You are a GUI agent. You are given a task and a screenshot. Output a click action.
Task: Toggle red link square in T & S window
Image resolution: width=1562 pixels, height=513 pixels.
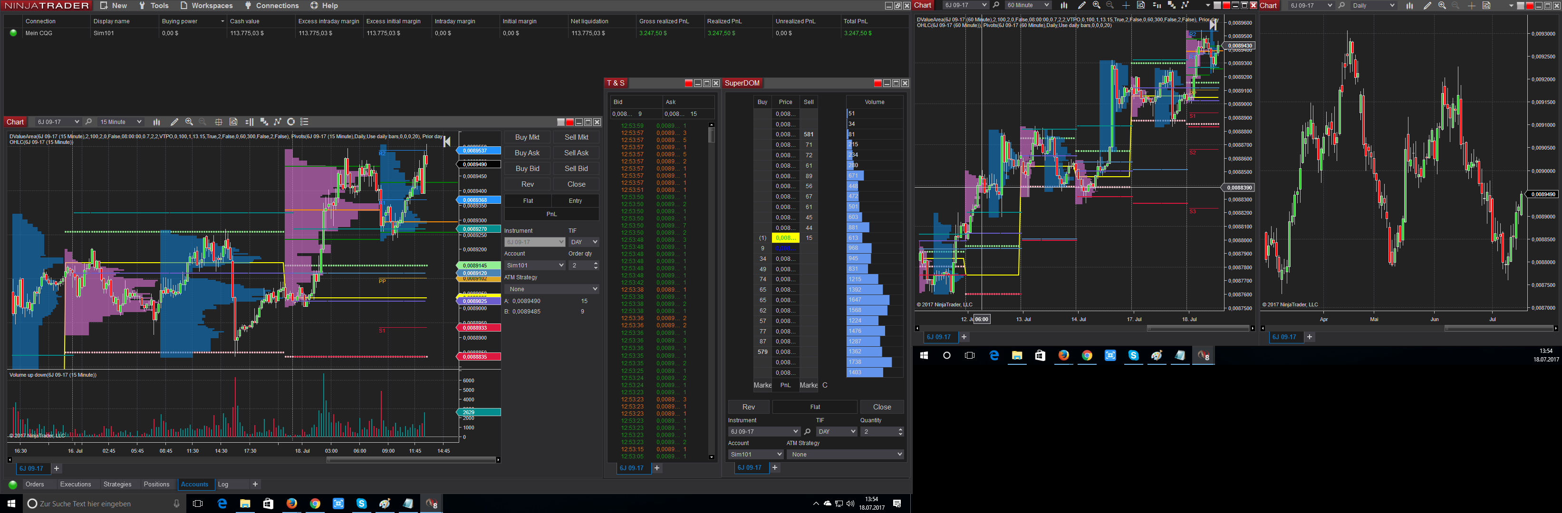[x=688, y=84]
